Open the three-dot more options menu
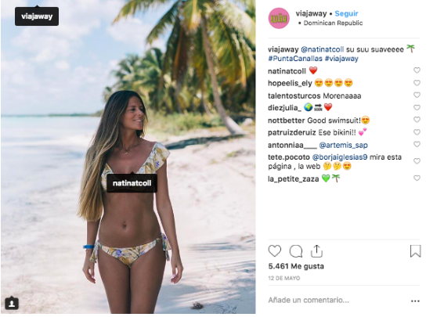The image size is (437, 317). point(415,301)
